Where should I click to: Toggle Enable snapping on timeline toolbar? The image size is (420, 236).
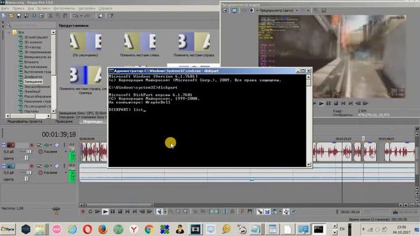[260, 212]
